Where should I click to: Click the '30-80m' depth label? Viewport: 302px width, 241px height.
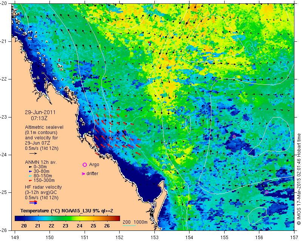[42, 171]
